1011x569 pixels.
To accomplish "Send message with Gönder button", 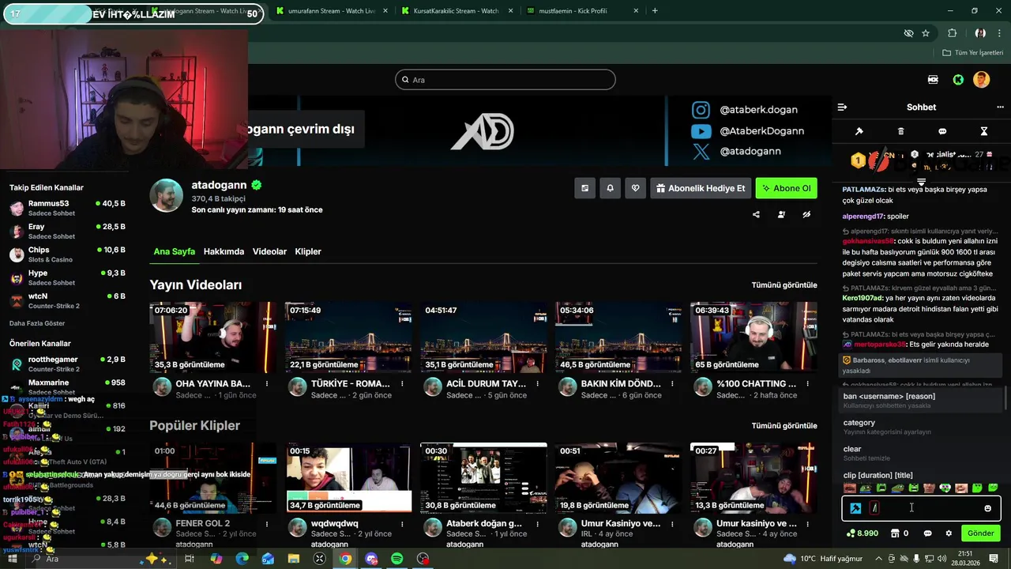I will click(x=980, y=533).
